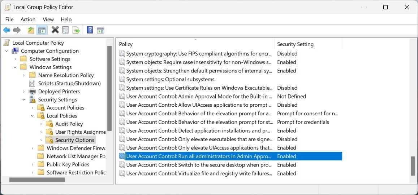Click the Up one level folder icon

tap(31, 30)
